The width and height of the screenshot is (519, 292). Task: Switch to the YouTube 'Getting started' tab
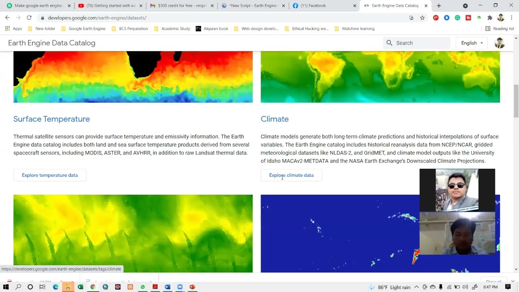(x=109, y=6)
